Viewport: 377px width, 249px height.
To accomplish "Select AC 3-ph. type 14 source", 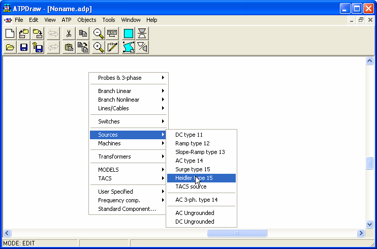I will coord(202,200).
